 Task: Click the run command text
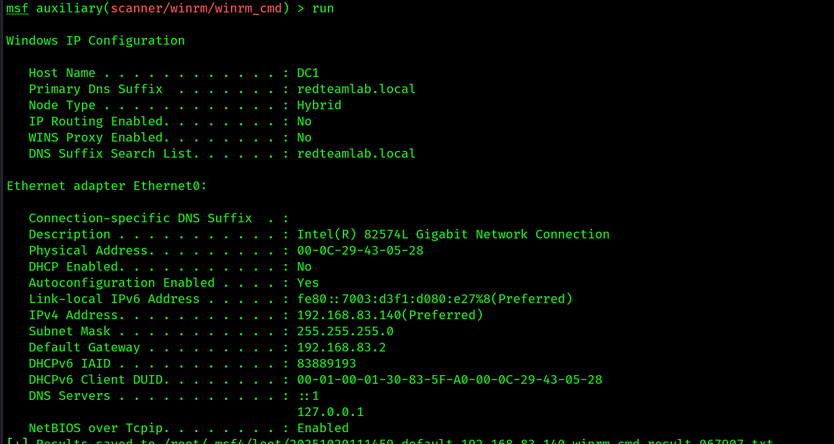tap(323, 9)
